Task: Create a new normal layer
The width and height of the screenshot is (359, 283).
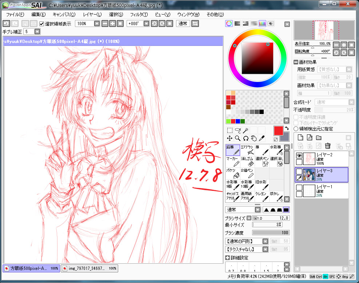Action: click(x=300, y=137)
